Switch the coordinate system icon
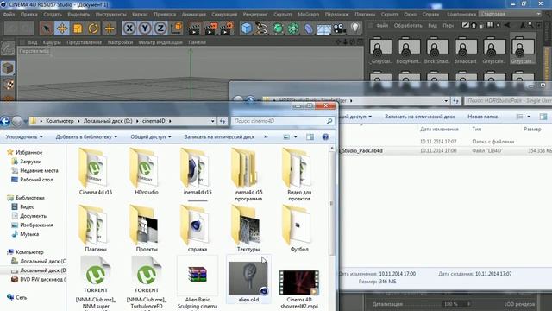Screen dimensions: 552x311 [x=176, y=29]
